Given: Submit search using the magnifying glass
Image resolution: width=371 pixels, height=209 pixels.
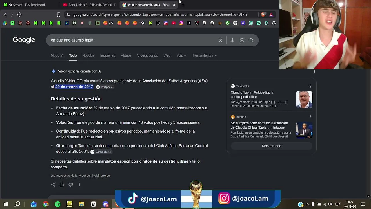Looking at the screenshot, I should (x=252, y=40).
